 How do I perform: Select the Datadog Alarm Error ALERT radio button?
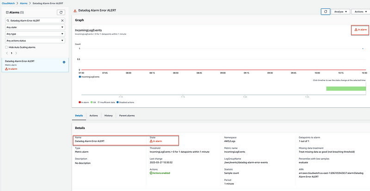(x=64, y=62)
